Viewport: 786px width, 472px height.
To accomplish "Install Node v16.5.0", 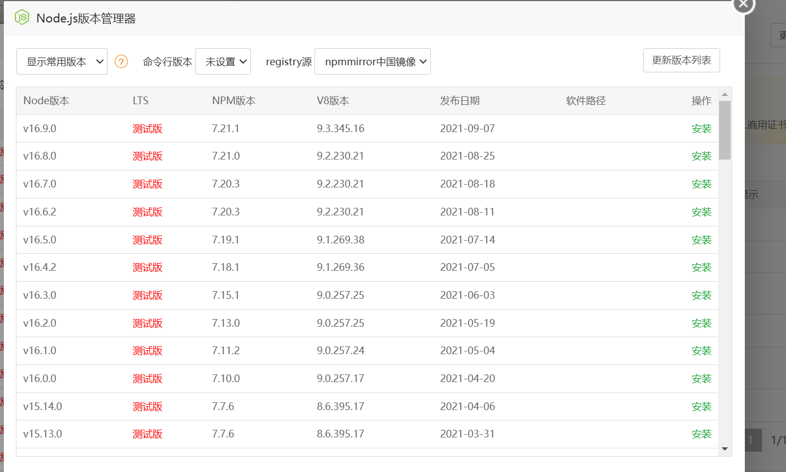I will (x=701, y=240).
